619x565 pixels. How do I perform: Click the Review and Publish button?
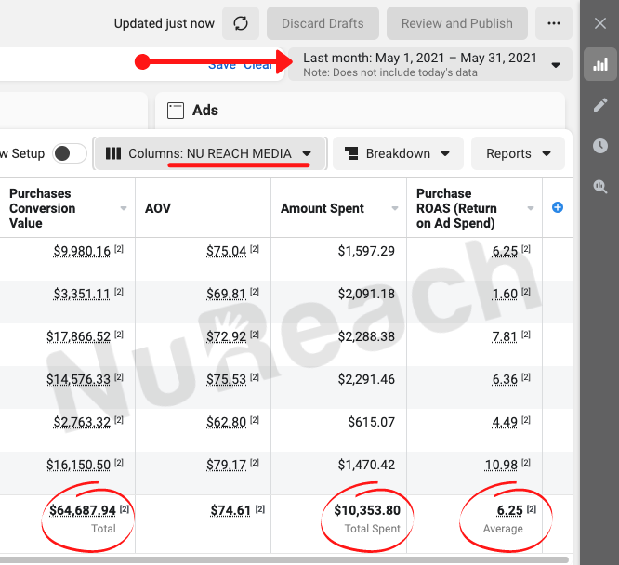point(456,23)
